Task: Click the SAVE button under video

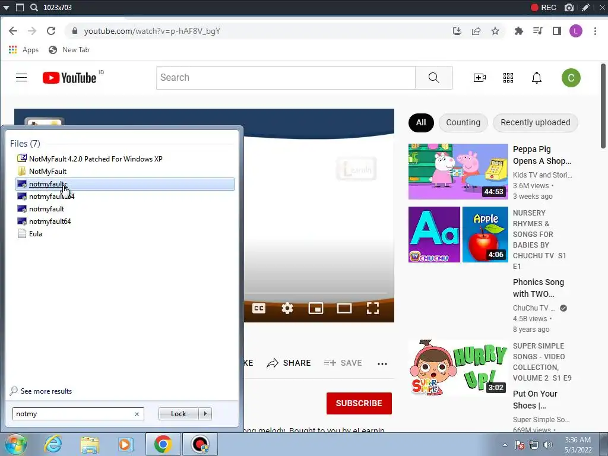Action: 343,363
